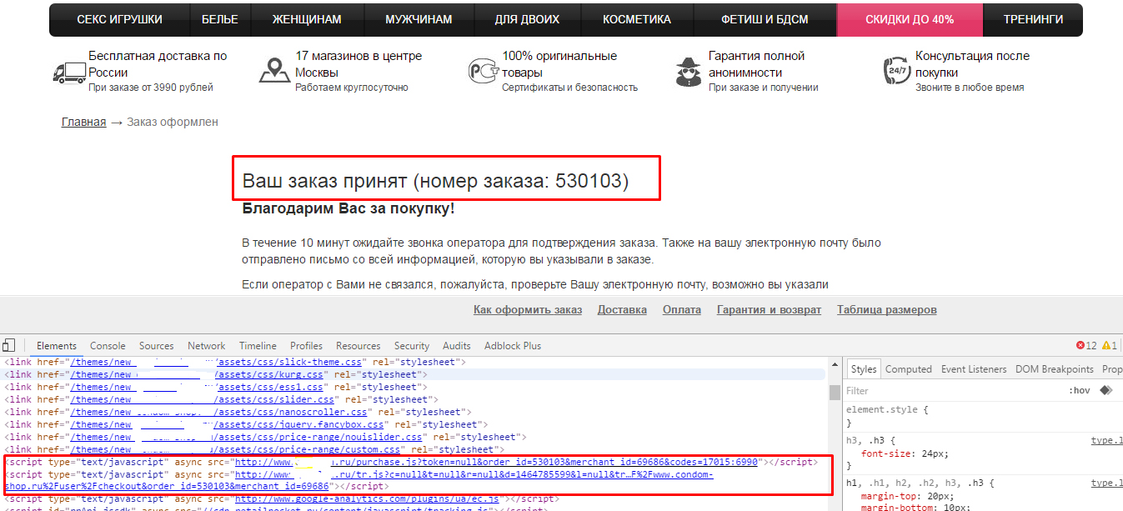Click the anonymity spy icon
This screenshot has height=511, width=1123.
tap(689, 71)
